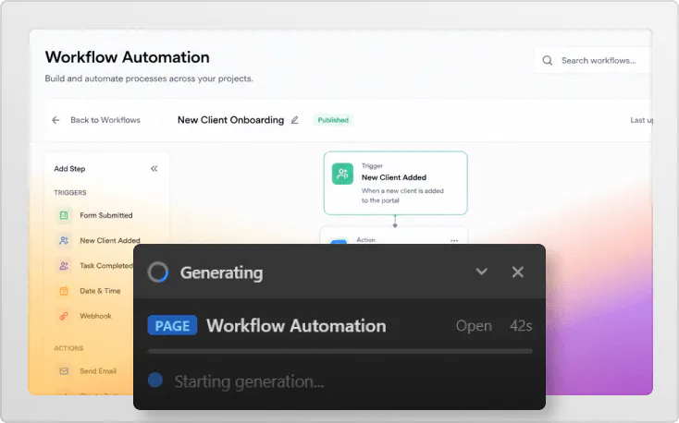Click the Published status badge
The image size is (679, 423).
click(333, 120)
